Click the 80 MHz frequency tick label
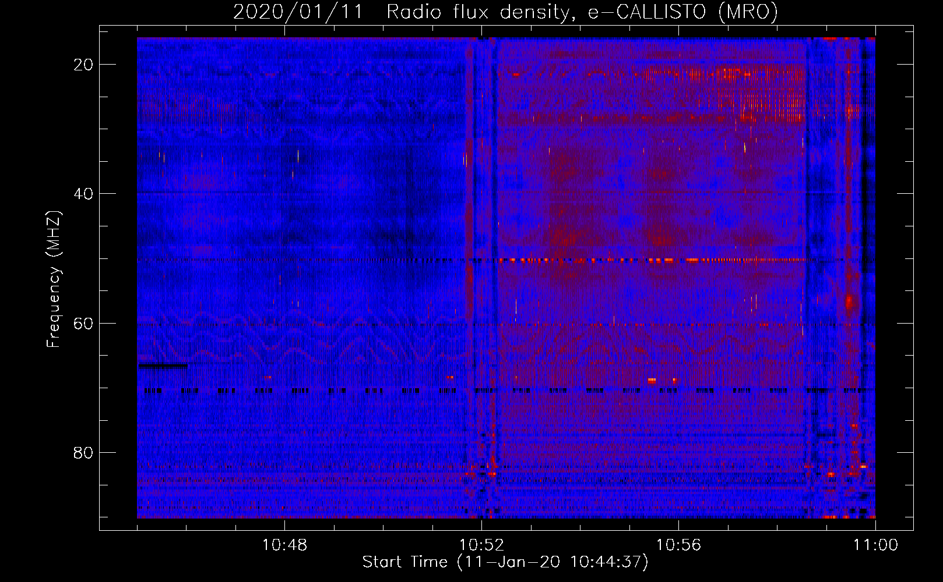 (83, 452)
